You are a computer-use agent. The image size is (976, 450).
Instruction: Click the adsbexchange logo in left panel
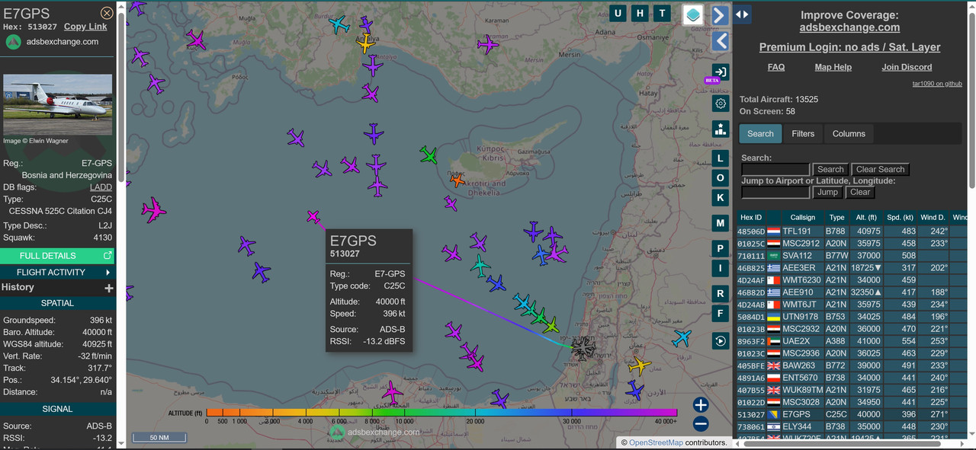tap(14, 42)
